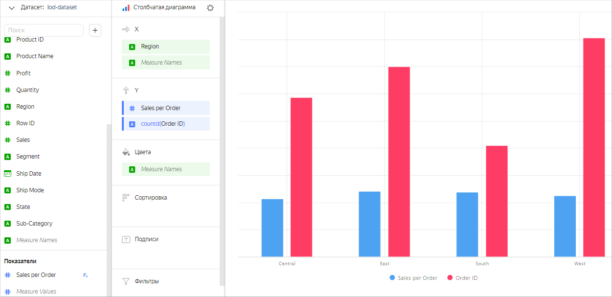Click the Fx formula icon beside Sales per Order

click(86, 275)
